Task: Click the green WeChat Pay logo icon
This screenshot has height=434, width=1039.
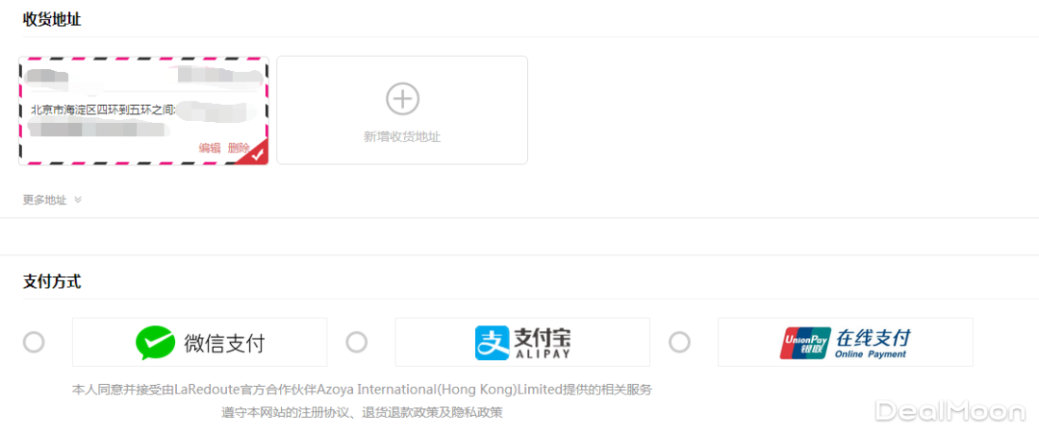Action: (x=155, y=342)
